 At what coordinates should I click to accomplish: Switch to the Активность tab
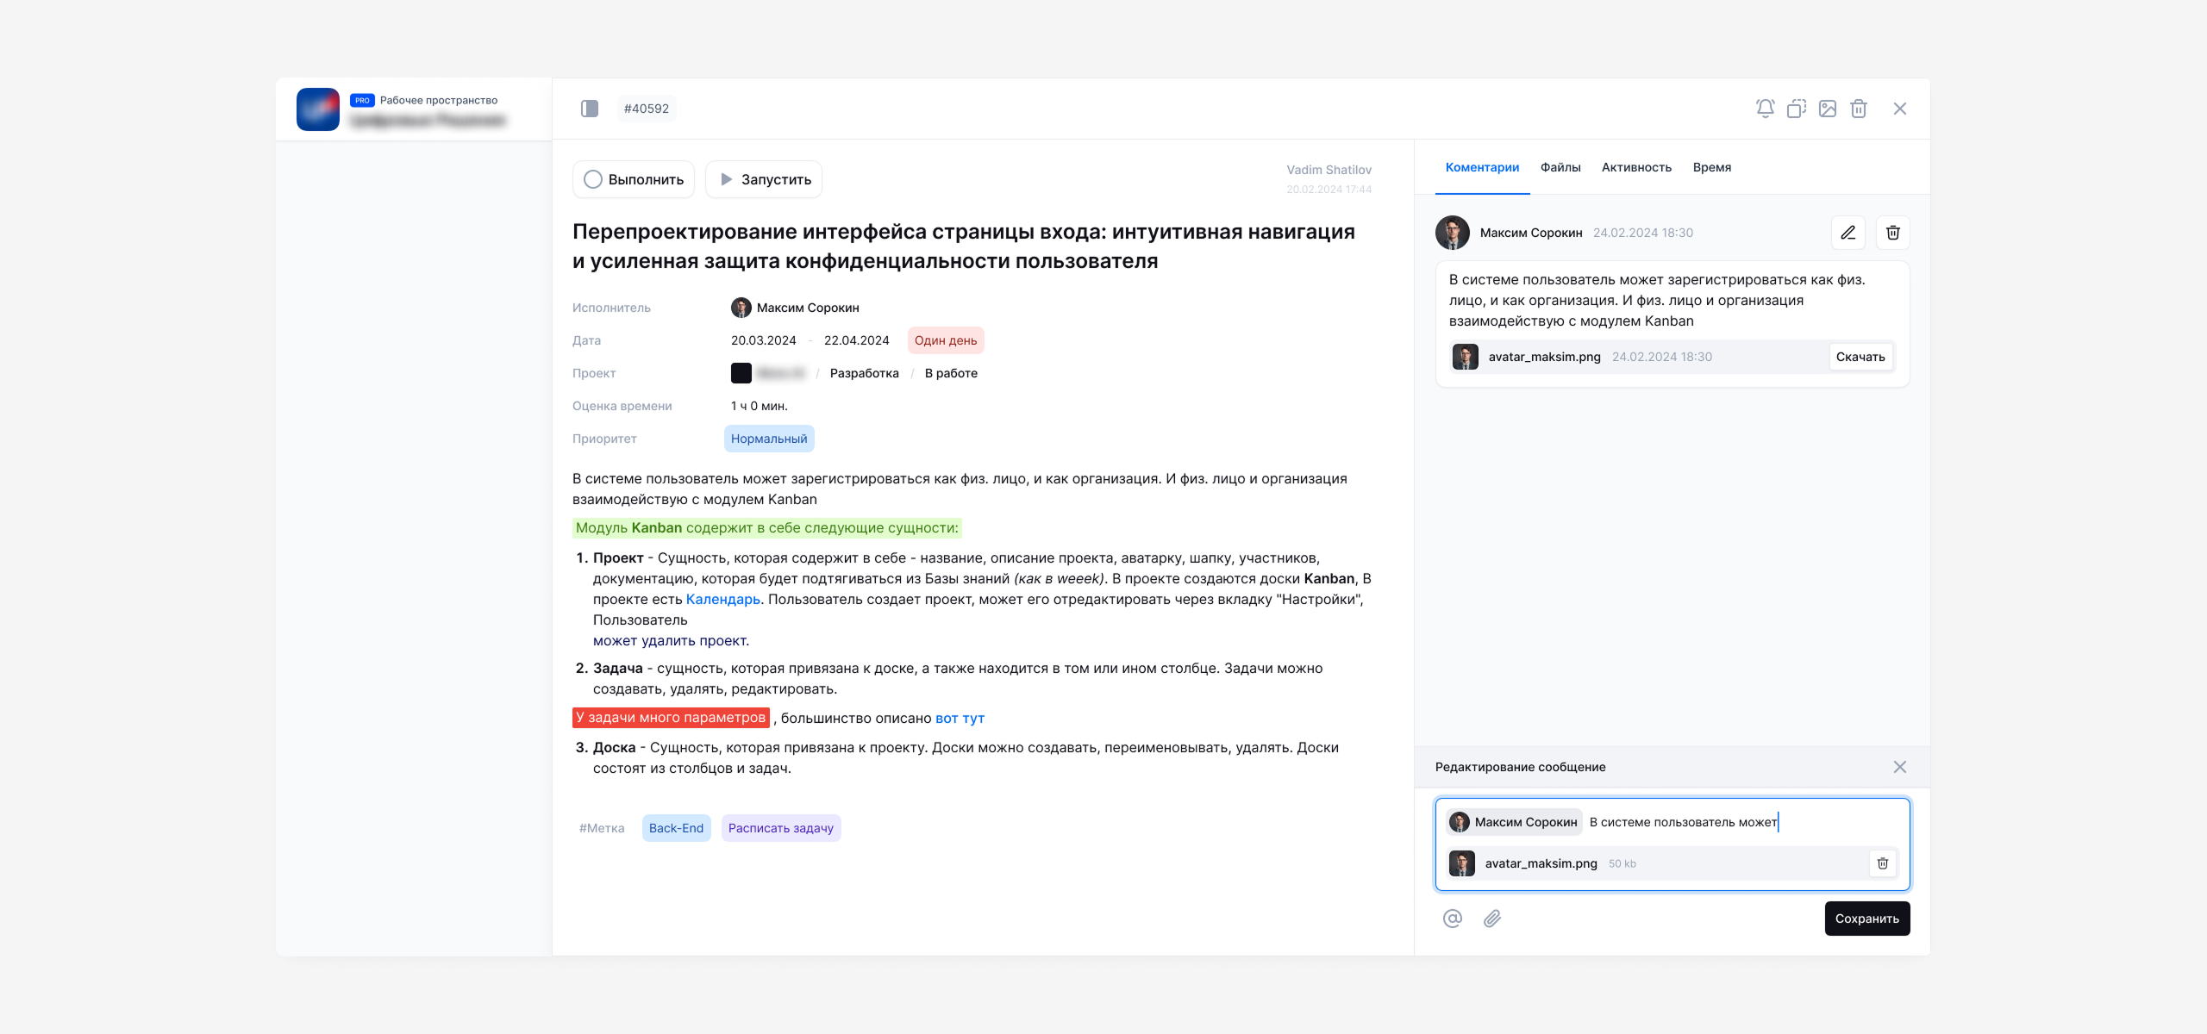[x=1636, y=167]
